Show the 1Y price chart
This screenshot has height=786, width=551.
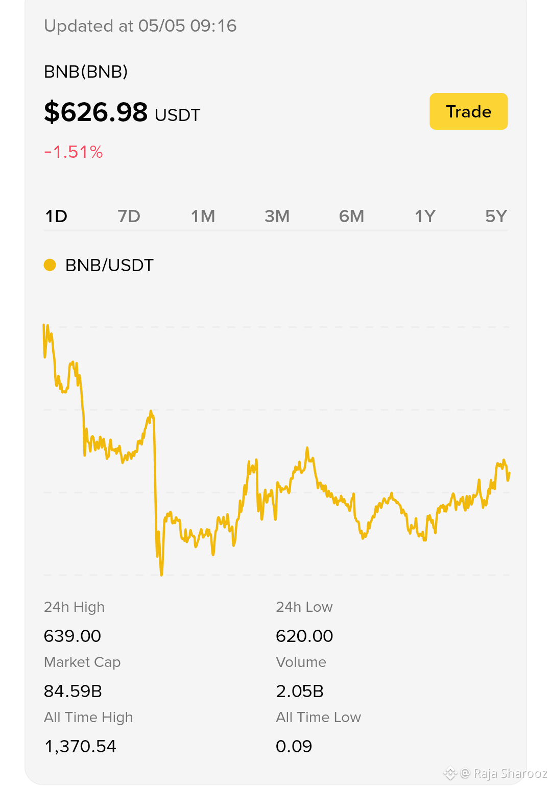pyautogui.click(x=425, y=217)
